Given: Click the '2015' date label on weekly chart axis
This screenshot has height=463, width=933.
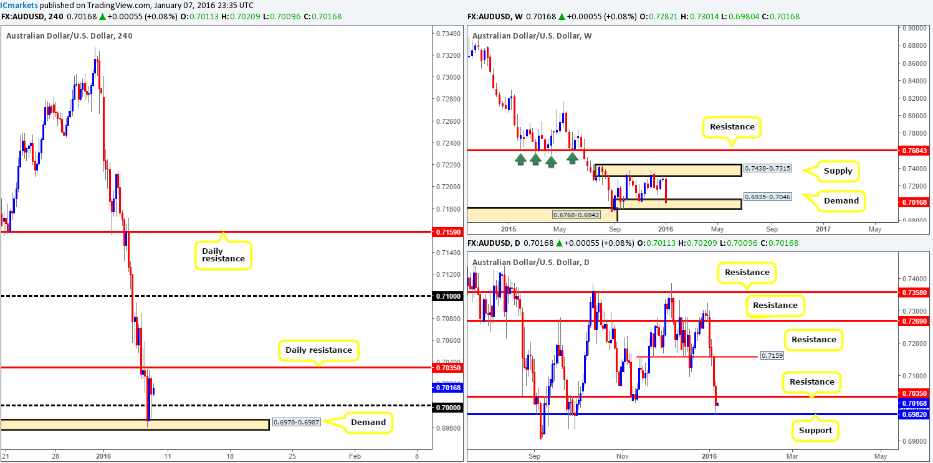Looking at the screenshot, I should click(x=509, y=228).
